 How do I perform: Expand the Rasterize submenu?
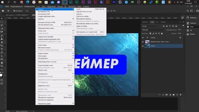[55, 58]
